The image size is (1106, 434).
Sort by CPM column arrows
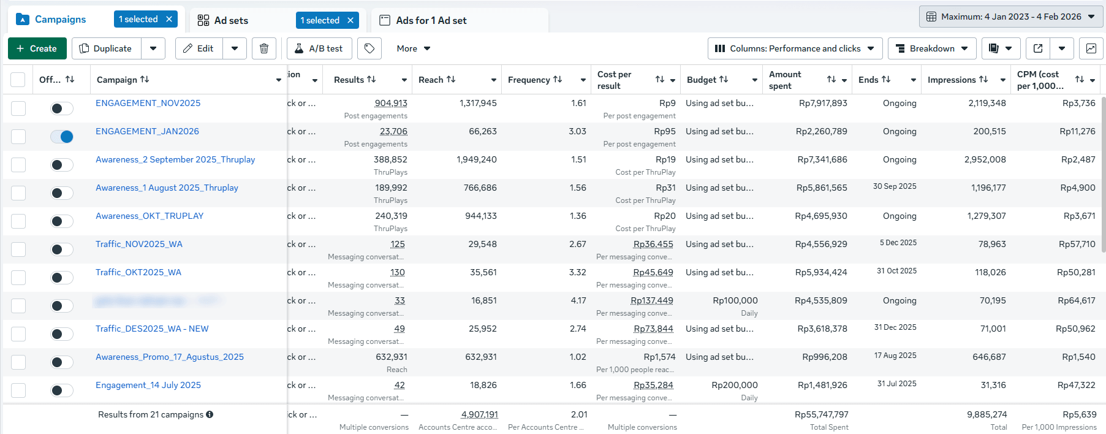[x=1080, y=80]
